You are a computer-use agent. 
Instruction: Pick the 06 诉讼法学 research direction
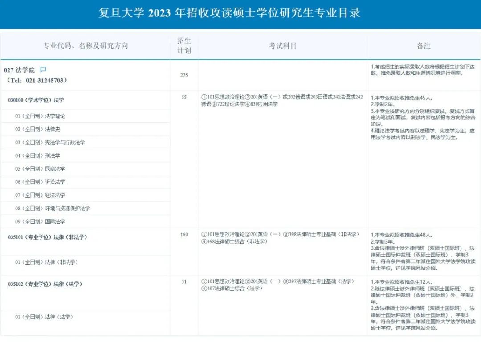40,182
